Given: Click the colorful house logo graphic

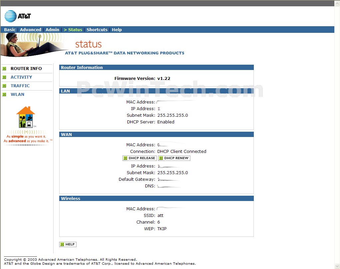Looking at the screenshot, I should pos(26,117).
